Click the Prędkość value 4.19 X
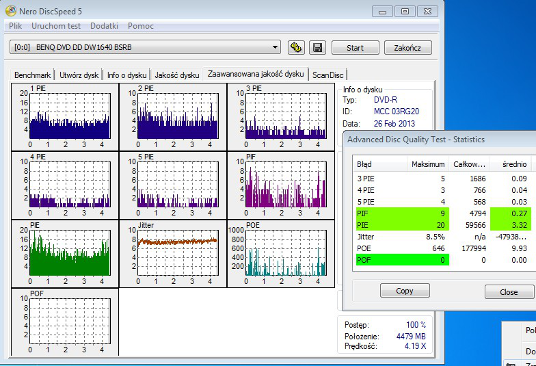The height and width of the screenshot is (366, 536). (x=416, y=346)
